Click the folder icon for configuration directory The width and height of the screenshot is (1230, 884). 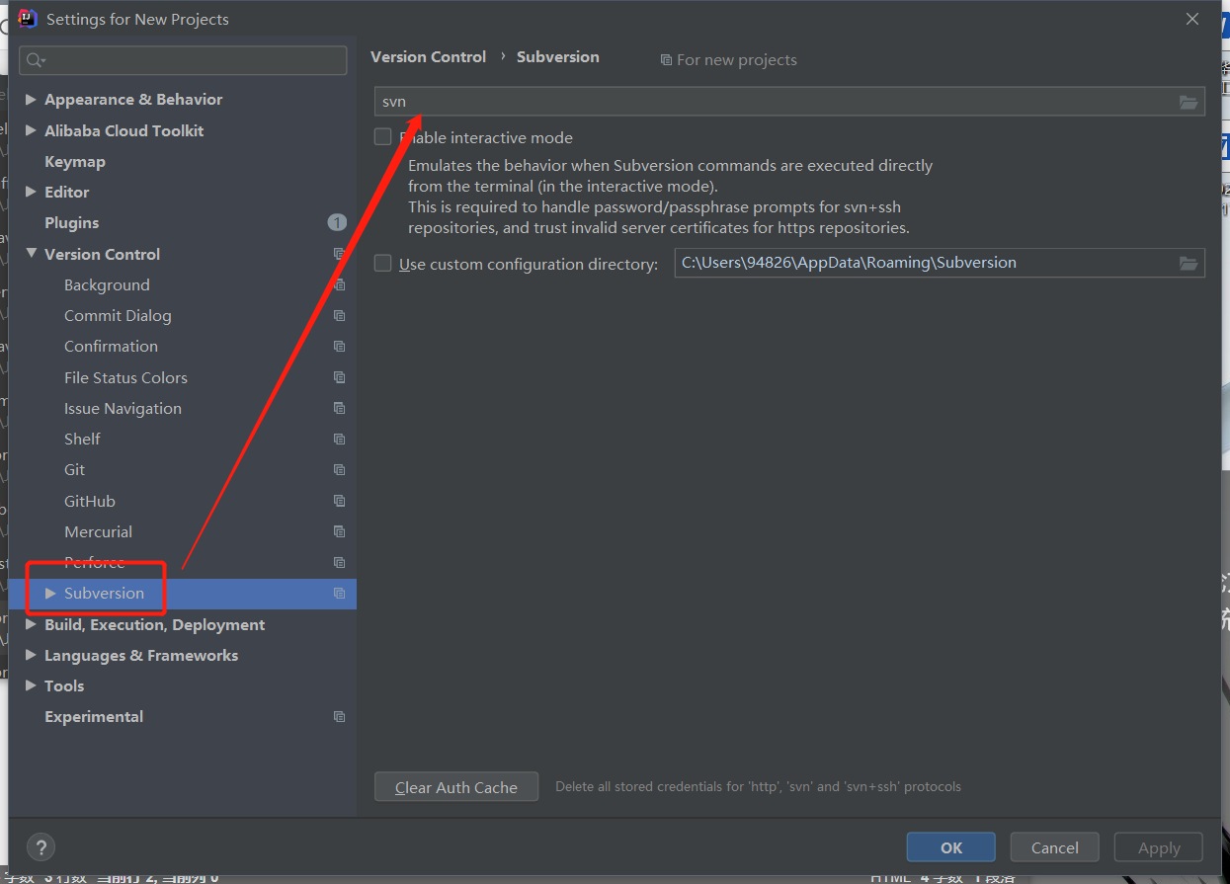pos(1189,263)
